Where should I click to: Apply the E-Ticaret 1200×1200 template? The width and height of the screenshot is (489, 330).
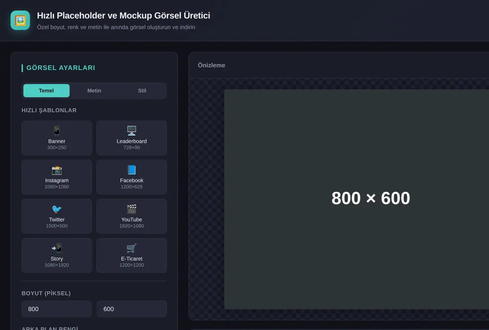[132, 256]
